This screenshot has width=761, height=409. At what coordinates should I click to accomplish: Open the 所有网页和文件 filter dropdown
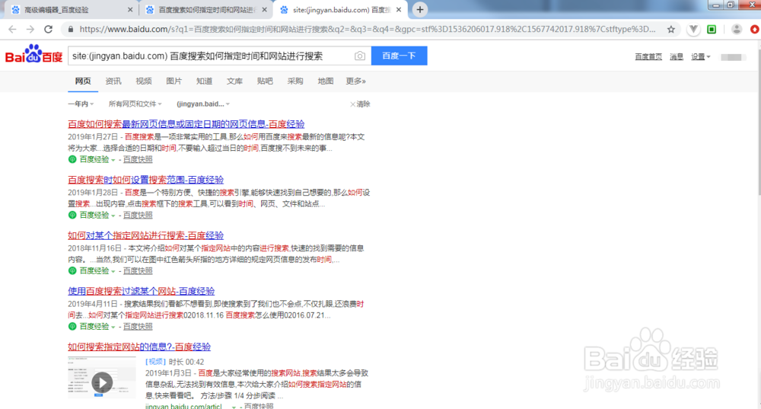[135, 104]
